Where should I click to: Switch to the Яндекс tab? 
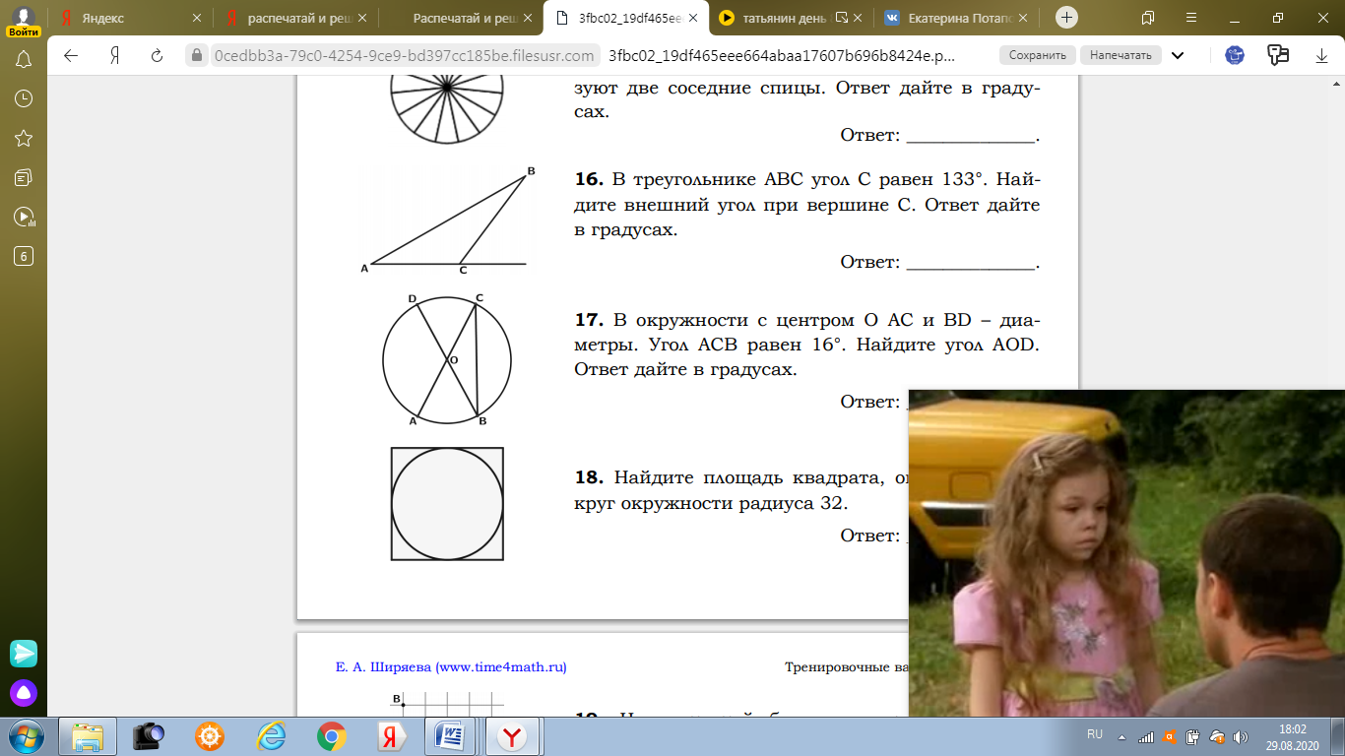131,18
